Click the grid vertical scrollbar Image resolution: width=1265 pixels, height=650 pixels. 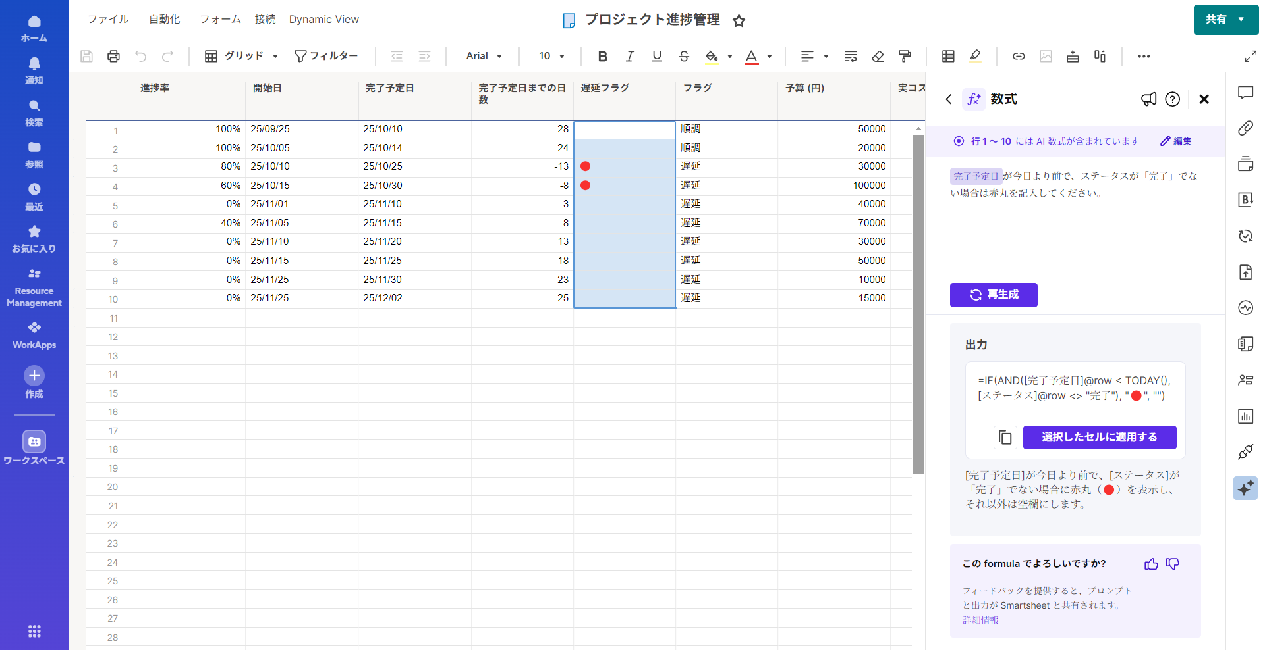tap(918, 303)
